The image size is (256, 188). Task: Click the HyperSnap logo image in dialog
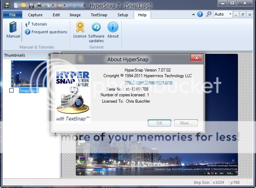click(x=73, y=97)
